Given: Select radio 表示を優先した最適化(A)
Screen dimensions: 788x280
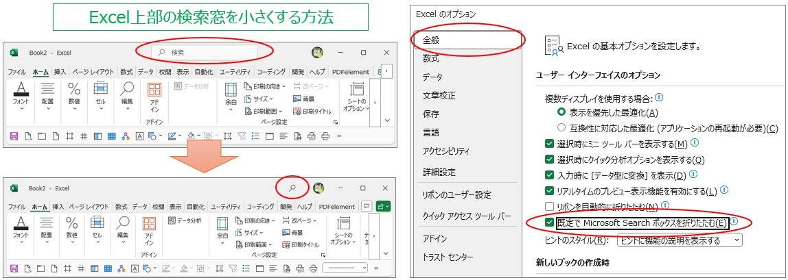Looking at the screenshot, I should [x=561, y=113].
